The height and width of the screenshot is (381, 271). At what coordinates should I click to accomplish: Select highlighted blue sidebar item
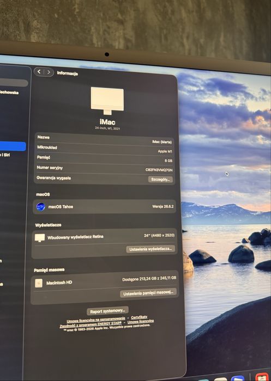tap(13, 146)
